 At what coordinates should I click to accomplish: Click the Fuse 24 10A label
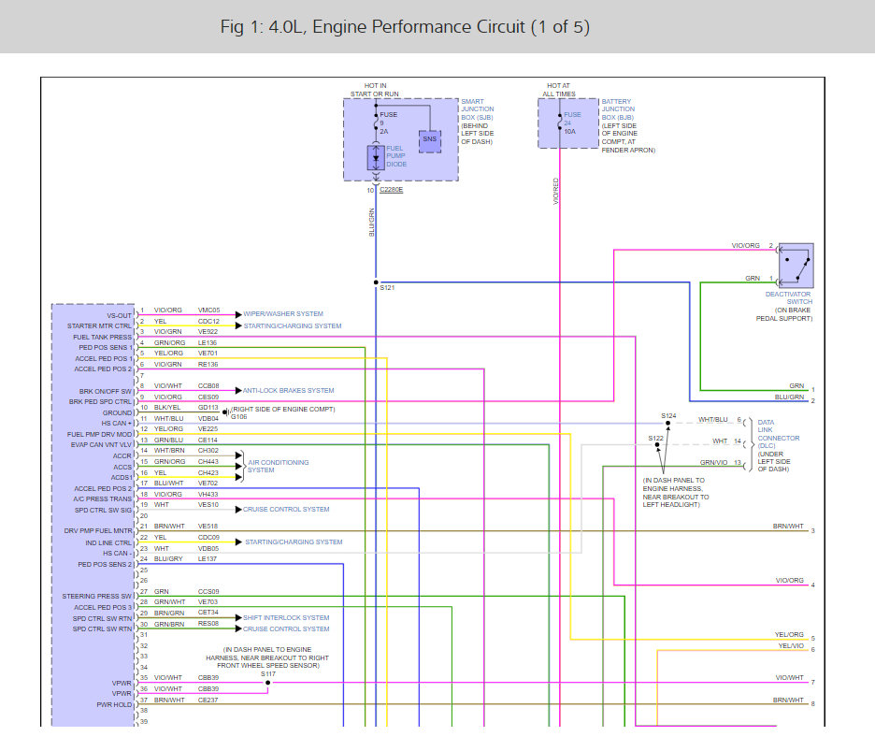[571, 123]
